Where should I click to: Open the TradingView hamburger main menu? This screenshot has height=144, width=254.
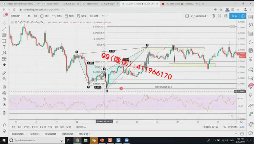[4, 16]
